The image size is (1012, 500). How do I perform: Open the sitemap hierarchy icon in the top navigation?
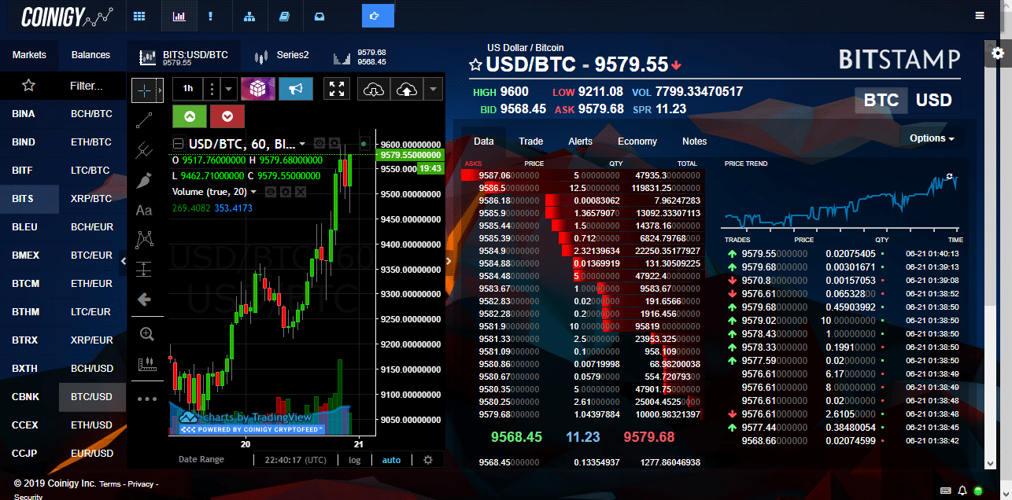point(249,16)
